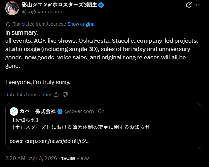This screenshot has width=209, height=167.
Task: Click the カバー株式会社 avatar in quoted post
Action: coord(14,111)
